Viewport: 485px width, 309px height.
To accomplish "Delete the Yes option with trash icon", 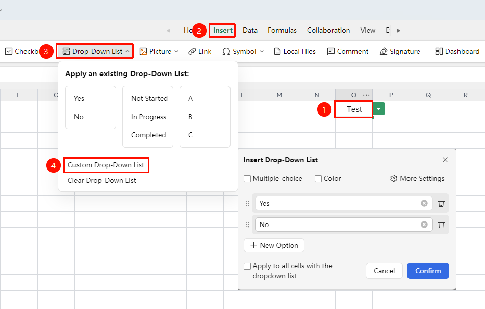I will [x=441, y=203].
